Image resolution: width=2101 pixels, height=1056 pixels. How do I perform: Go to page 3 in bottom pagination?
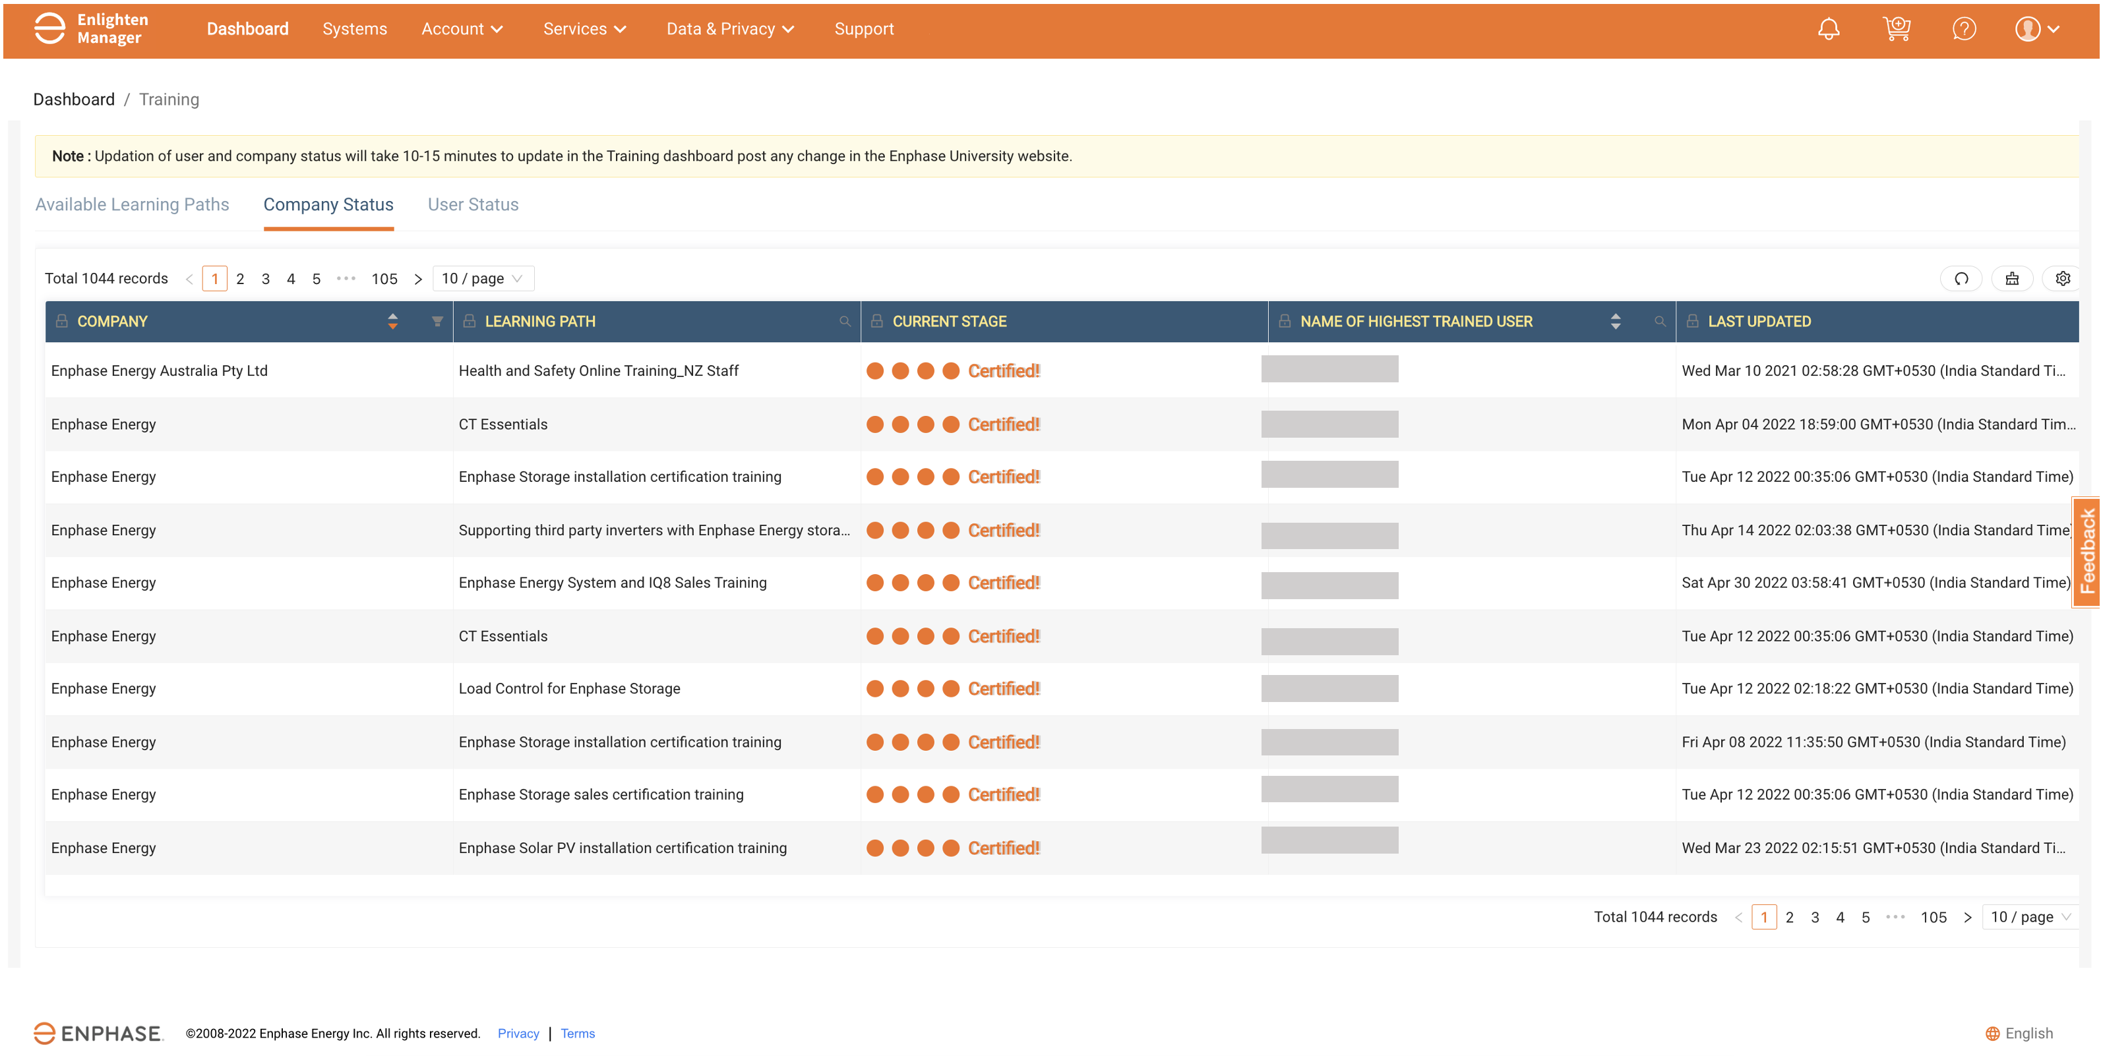(x=1815, y=918)
